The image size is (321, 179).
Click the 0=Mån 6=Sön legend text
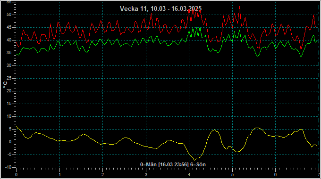click(x=173, y=164)
